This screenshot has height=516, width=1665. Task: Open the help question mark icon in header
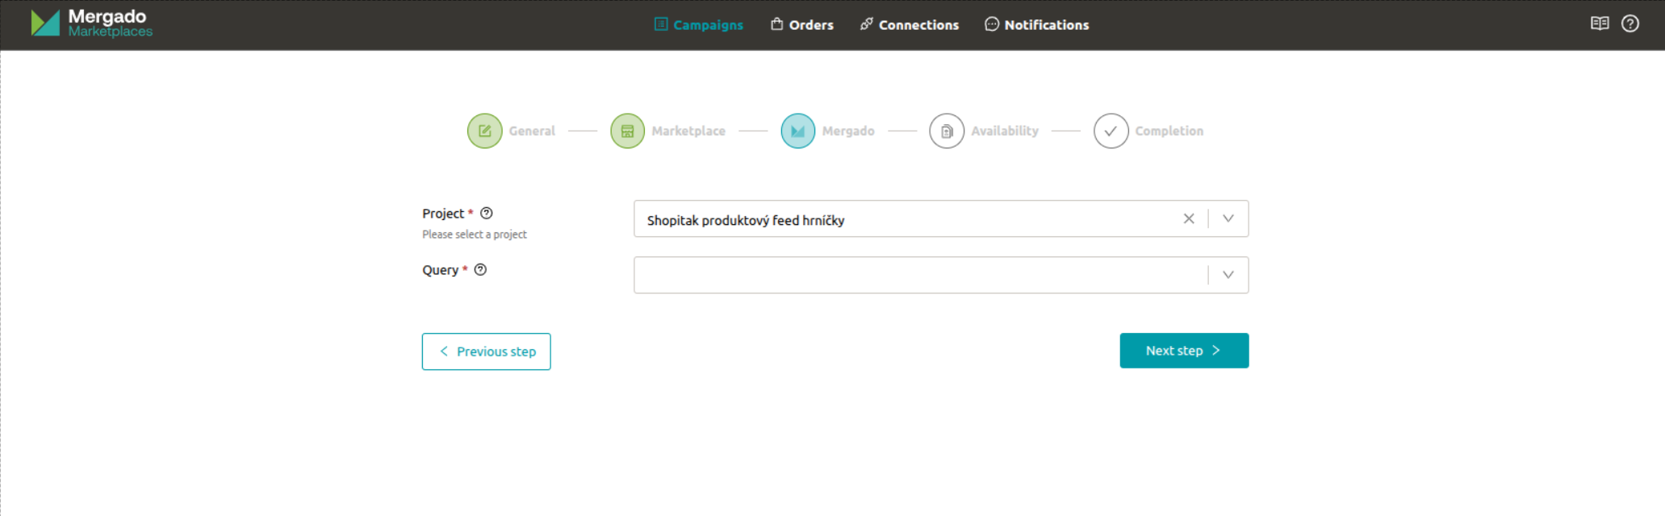click(x=1629, y=23)
